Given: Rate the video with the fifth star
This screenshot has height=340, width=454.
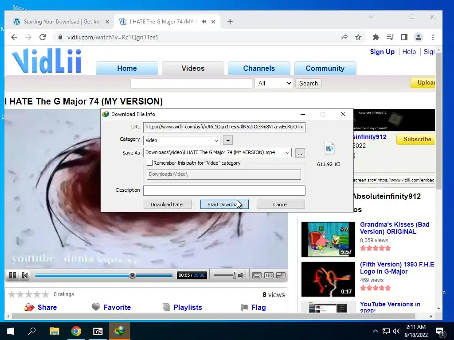Looking at the screenshot, I should tap(46, 294).
